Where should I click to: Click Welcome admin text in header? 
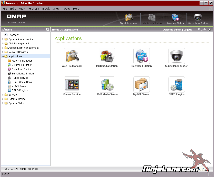172,30
